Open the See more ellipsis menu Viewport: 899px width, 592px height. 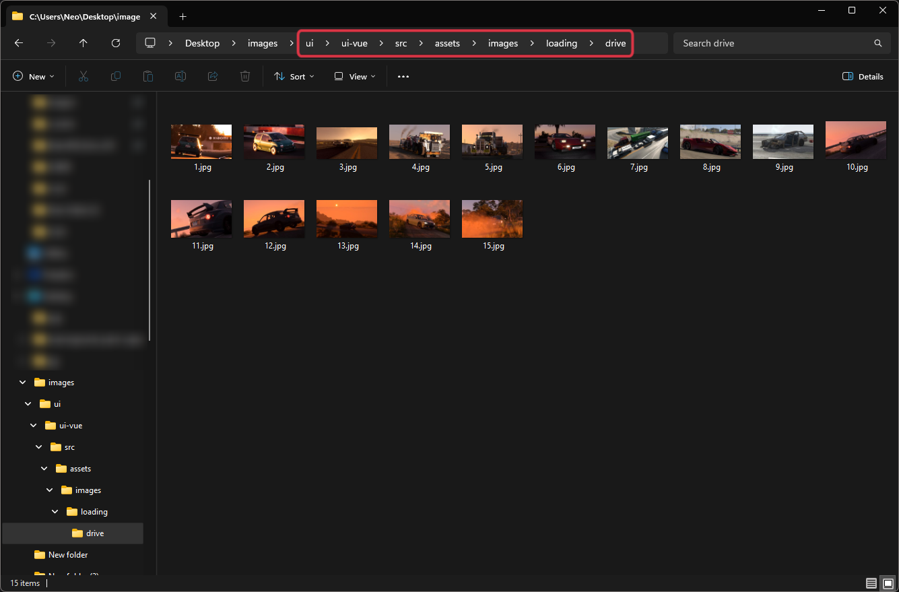coord(403,77)
